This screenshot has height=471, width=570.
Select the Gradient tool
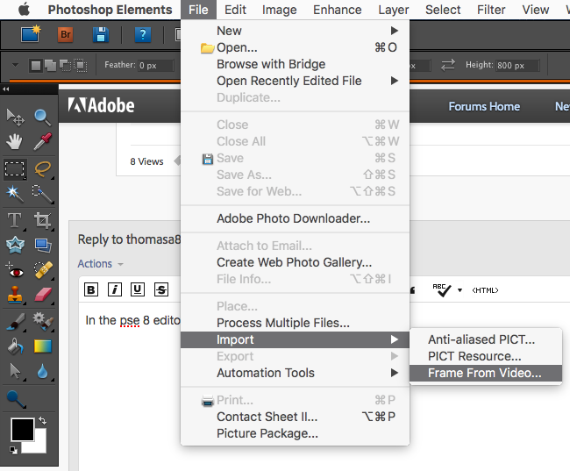coord(43,346)
